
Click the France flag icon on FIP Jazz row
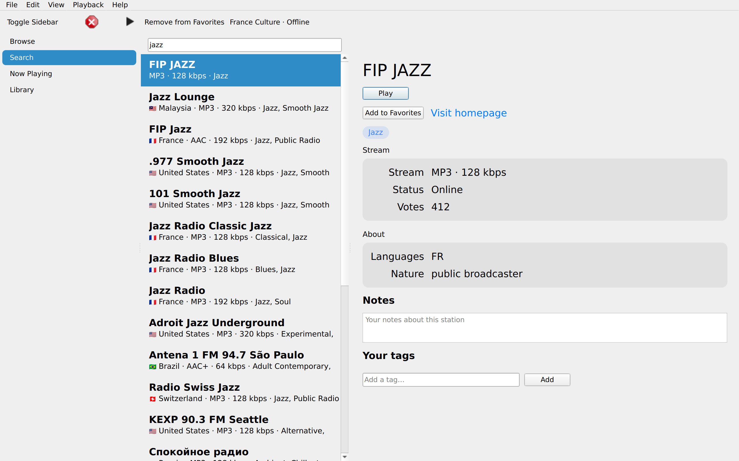153,141
